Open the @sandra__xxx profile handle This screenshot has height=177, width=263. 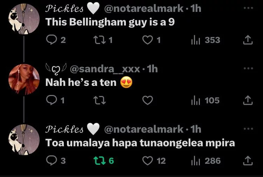(x=105, y=69)
